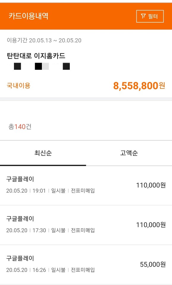Tap the 110,000원 amount at 17:30
The height and width of the screenshot is (285, 172).
pyautogui.click(x=151, y=225)
